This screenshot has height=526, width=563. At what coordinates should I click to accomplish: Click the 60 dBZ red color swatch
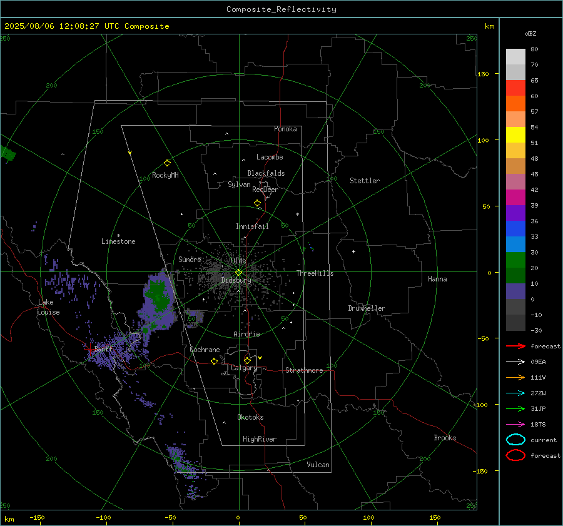515,88
